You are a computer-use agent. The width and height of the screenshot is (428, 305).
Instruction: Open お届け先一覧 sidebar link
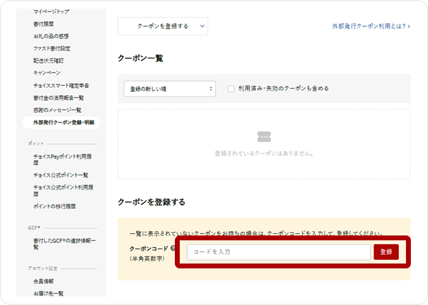pyautogui.click(x=48, y=293)
